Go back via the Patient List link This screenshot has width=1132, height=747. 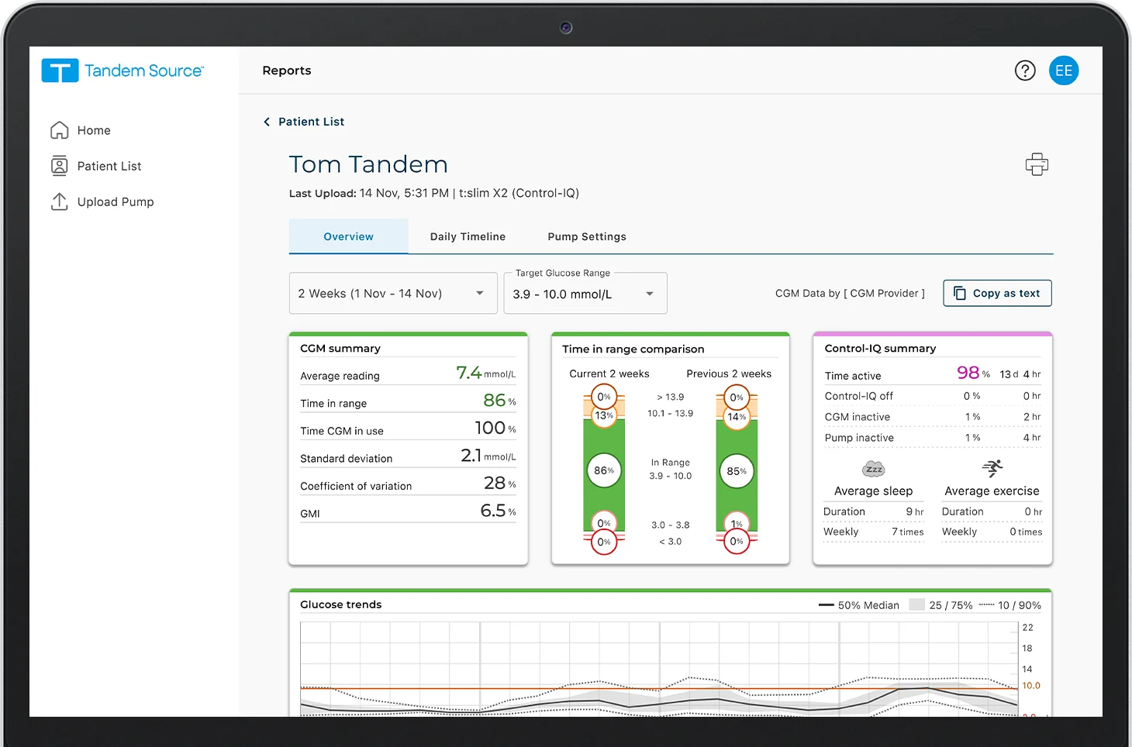(x=312, y=122)
